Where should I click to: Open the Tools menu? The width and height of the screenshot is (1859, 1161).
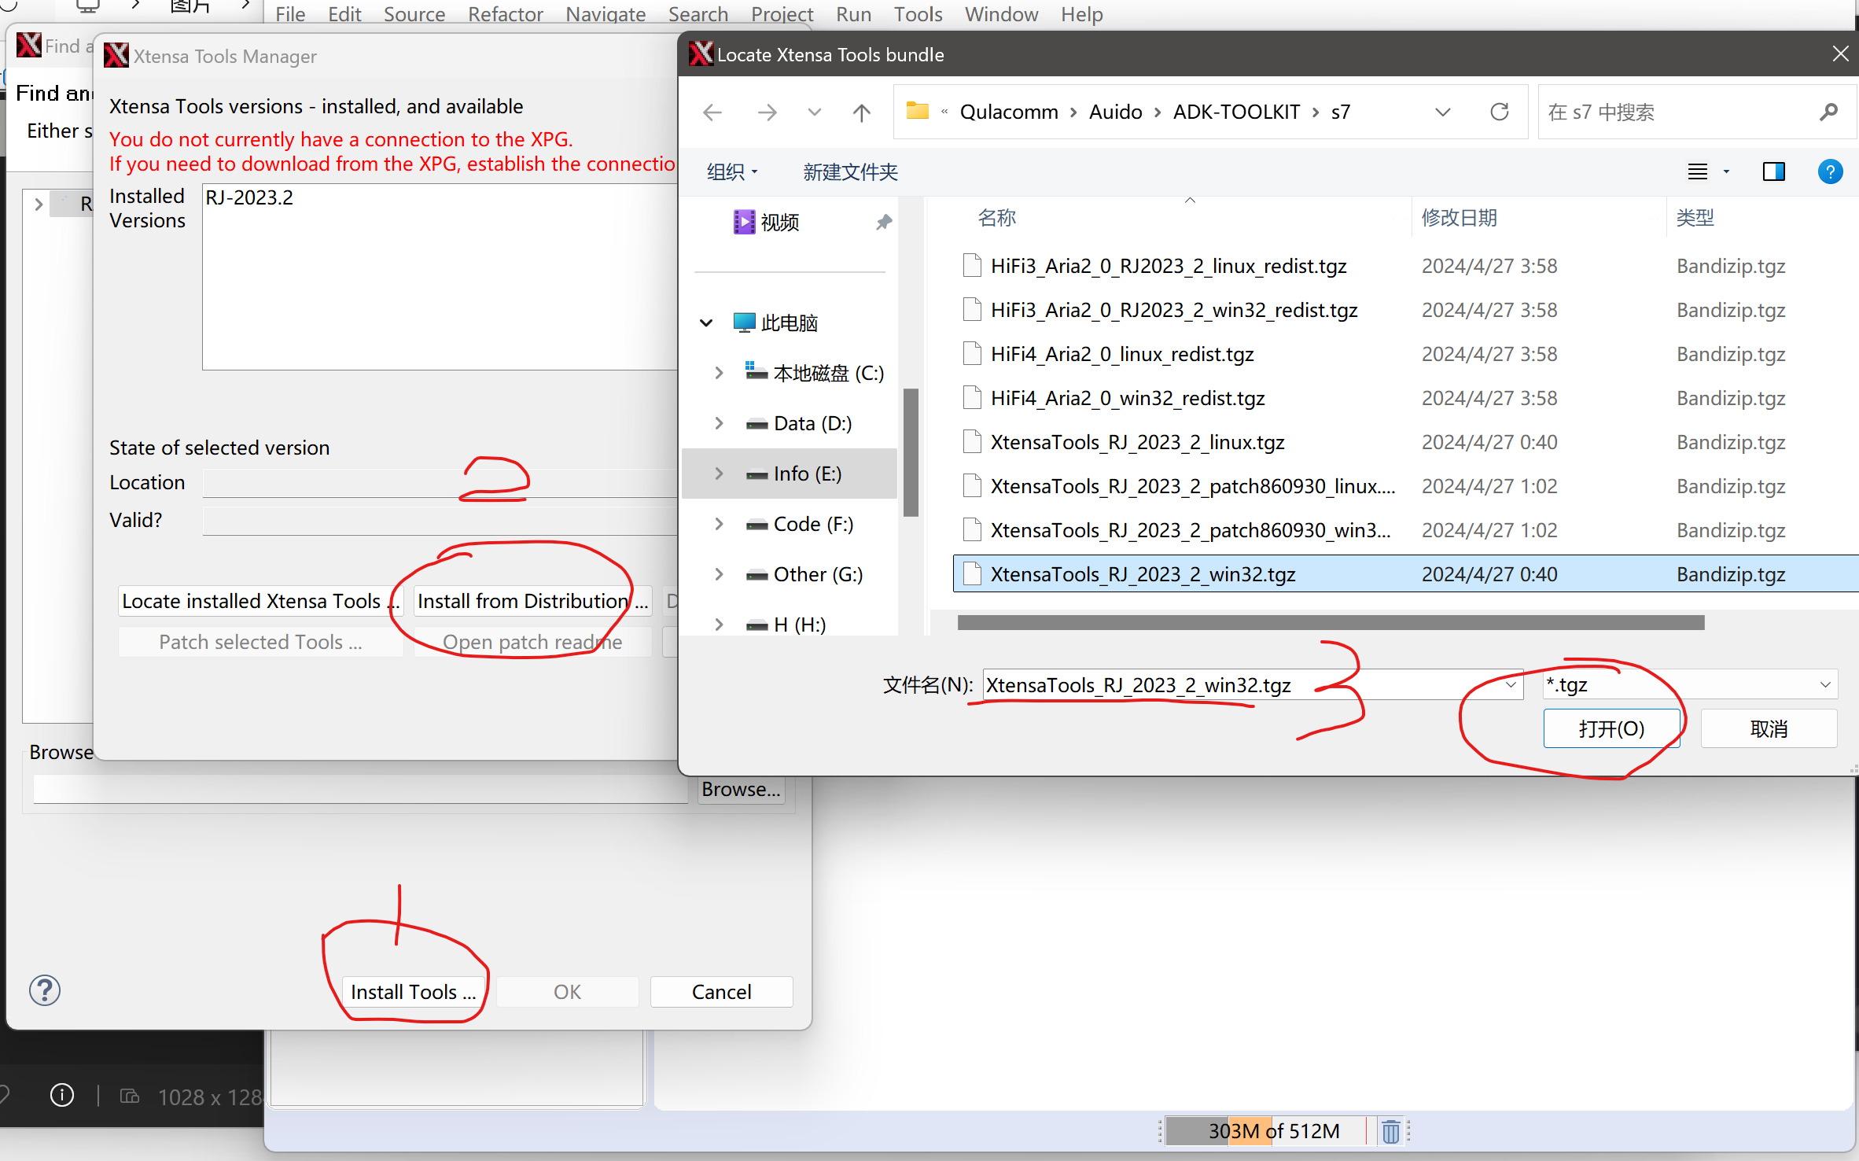[x=917, y=14]
